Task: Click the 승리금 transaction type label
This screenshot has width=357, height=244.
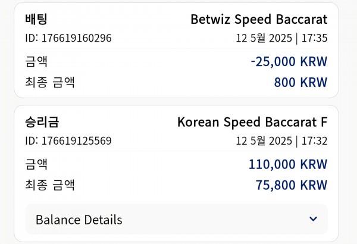Action: [x=42, y=122]
